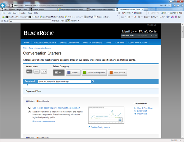Viewport: 184px width, 142px height.
Task: Add to favorites bar star icon
Action: 3,17
